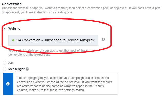The width and height of the screenshot is (164, 102).
Task: Click the white info icon in blue banner
Action: click(8, 84)
